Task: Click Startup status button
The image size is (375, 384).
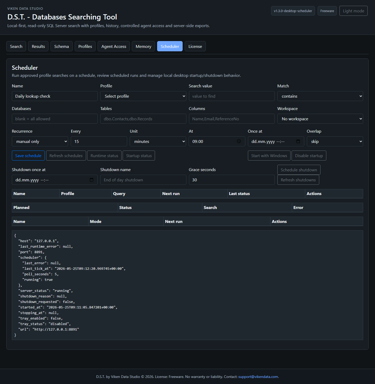Action: coord(139,156)
